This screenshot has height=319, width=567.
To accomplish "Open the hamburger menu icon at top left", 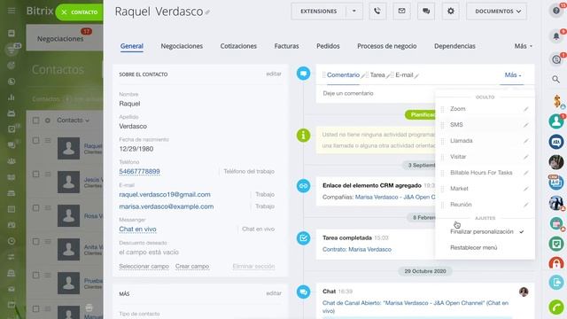I will (x=12, y=11).
